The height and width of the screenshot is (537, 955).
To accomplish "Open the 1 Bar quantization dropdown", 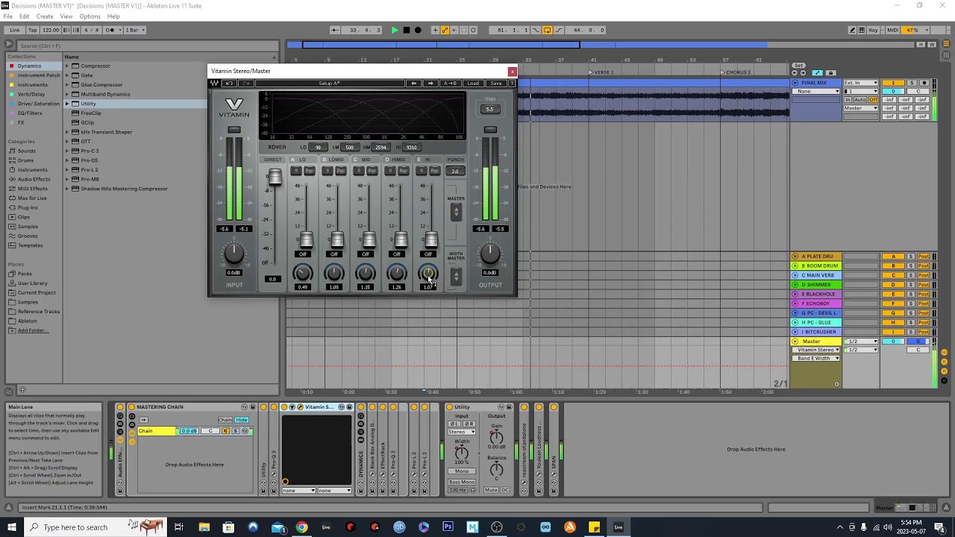I will point(136,30).
